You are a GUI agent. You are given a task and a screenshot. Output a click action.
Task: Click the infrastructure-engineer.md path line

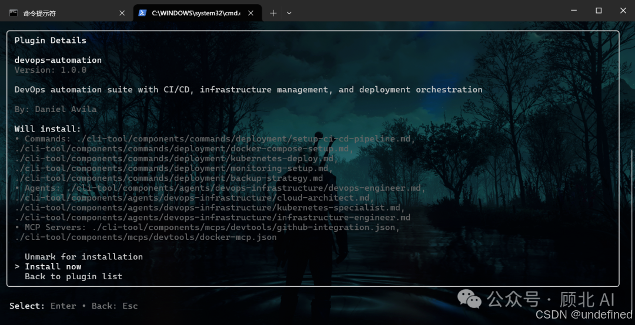point(212,218)
